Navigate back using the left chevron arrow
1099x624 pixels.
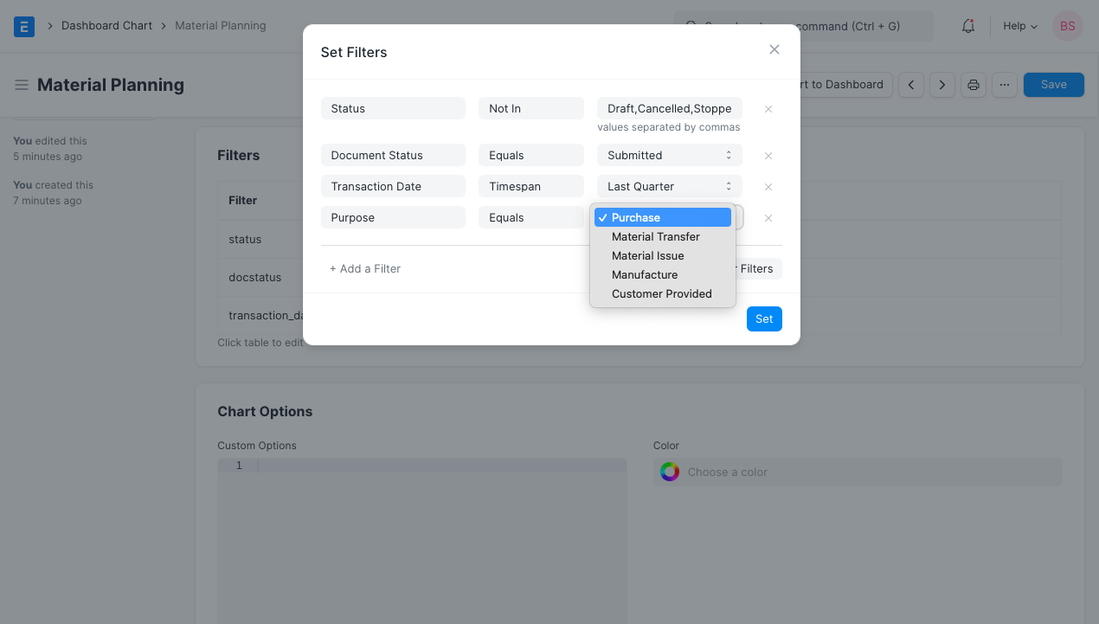[x=910, y=84]
